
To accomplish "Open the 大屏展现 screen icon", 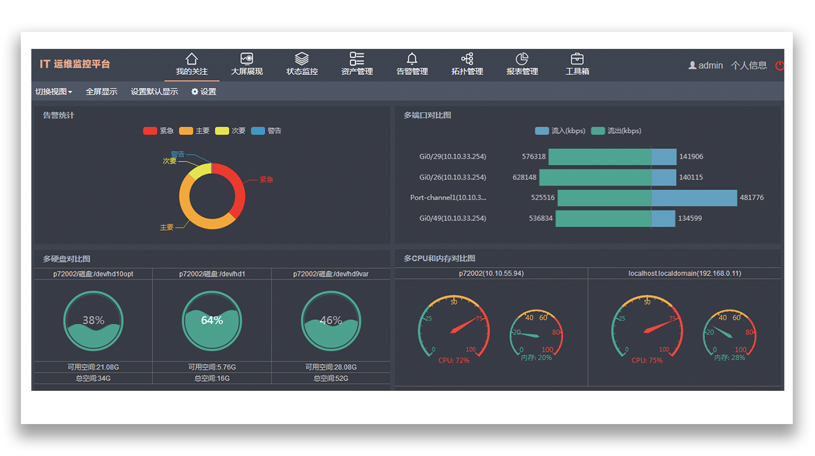I will point(246,59).
